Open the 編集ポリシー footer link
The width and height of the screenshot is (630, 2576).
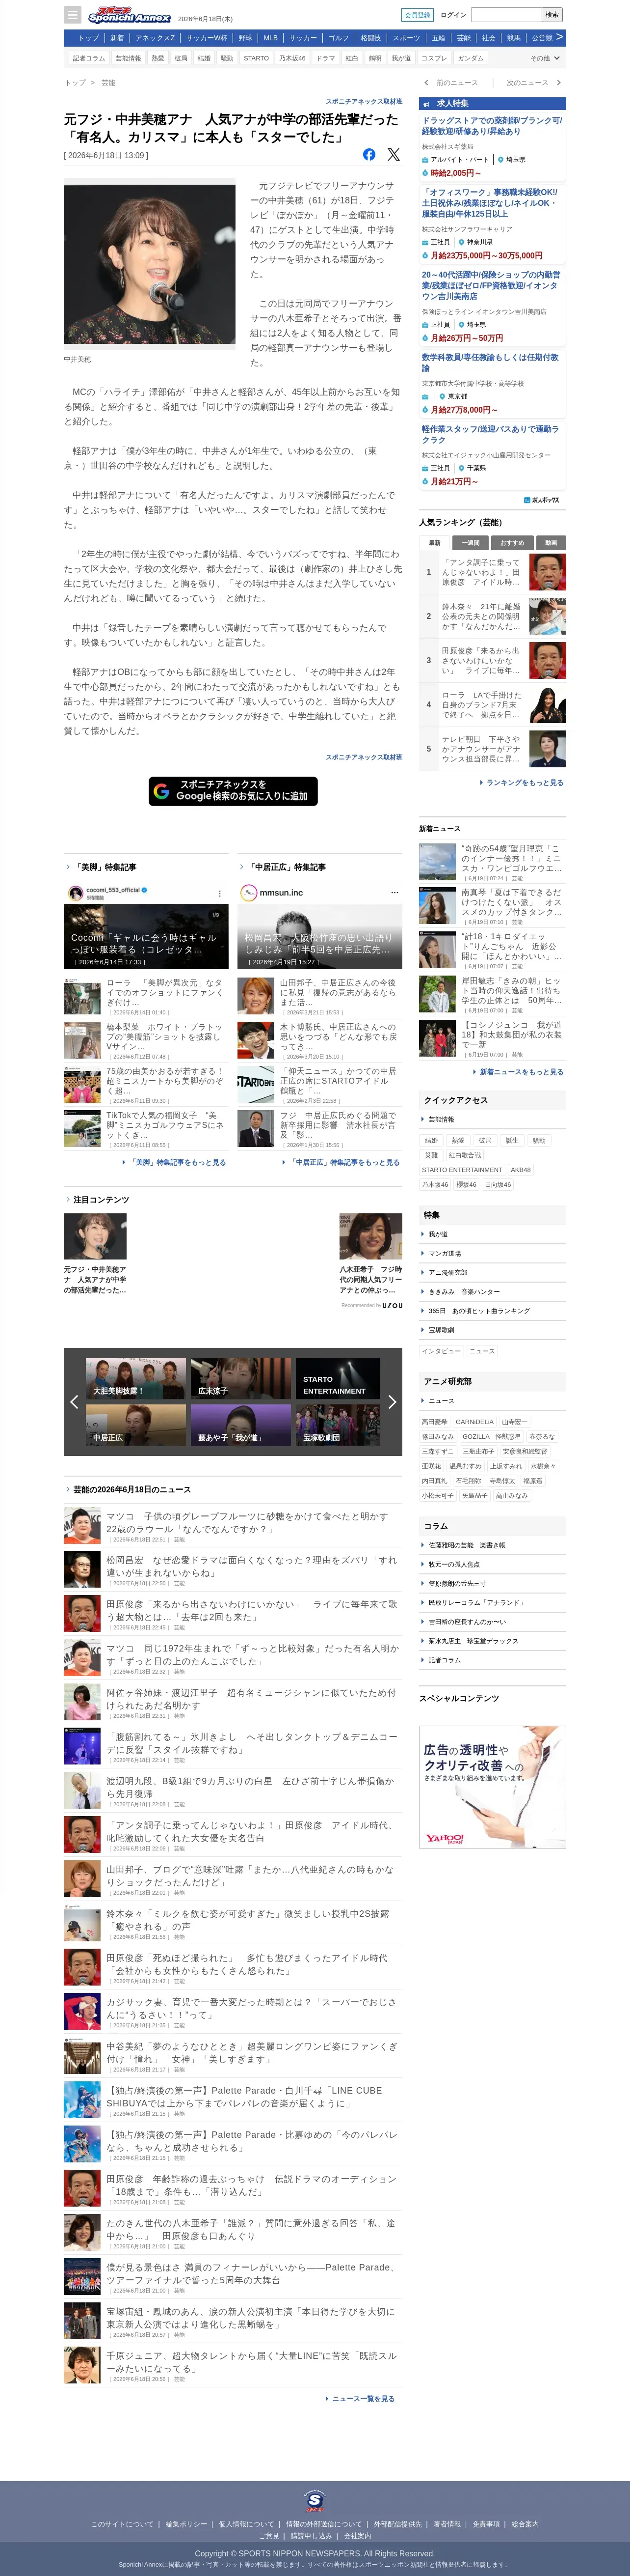(x=187, y=2524)
